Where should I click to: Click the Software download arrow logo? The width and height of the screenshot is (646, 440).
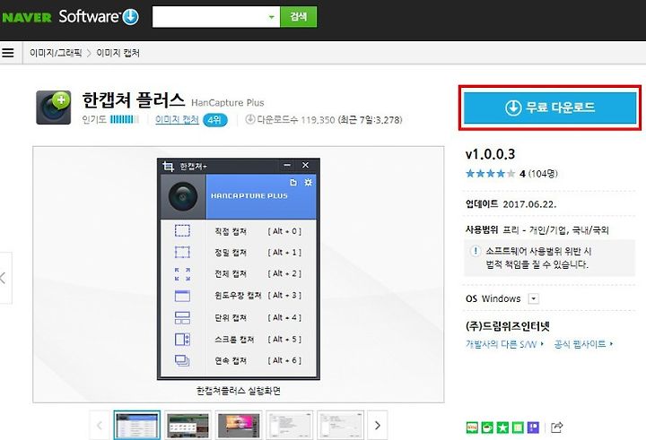click(131, 17)
